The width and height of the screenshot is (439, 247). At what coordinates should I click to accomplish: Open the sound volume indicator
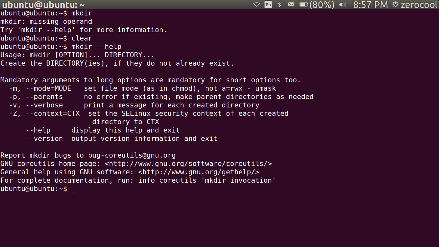click(x=342, y=5)
